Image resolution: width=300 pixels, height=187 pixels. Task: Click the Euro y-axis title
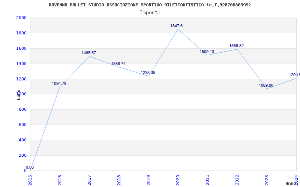click(x=18, y=95)
